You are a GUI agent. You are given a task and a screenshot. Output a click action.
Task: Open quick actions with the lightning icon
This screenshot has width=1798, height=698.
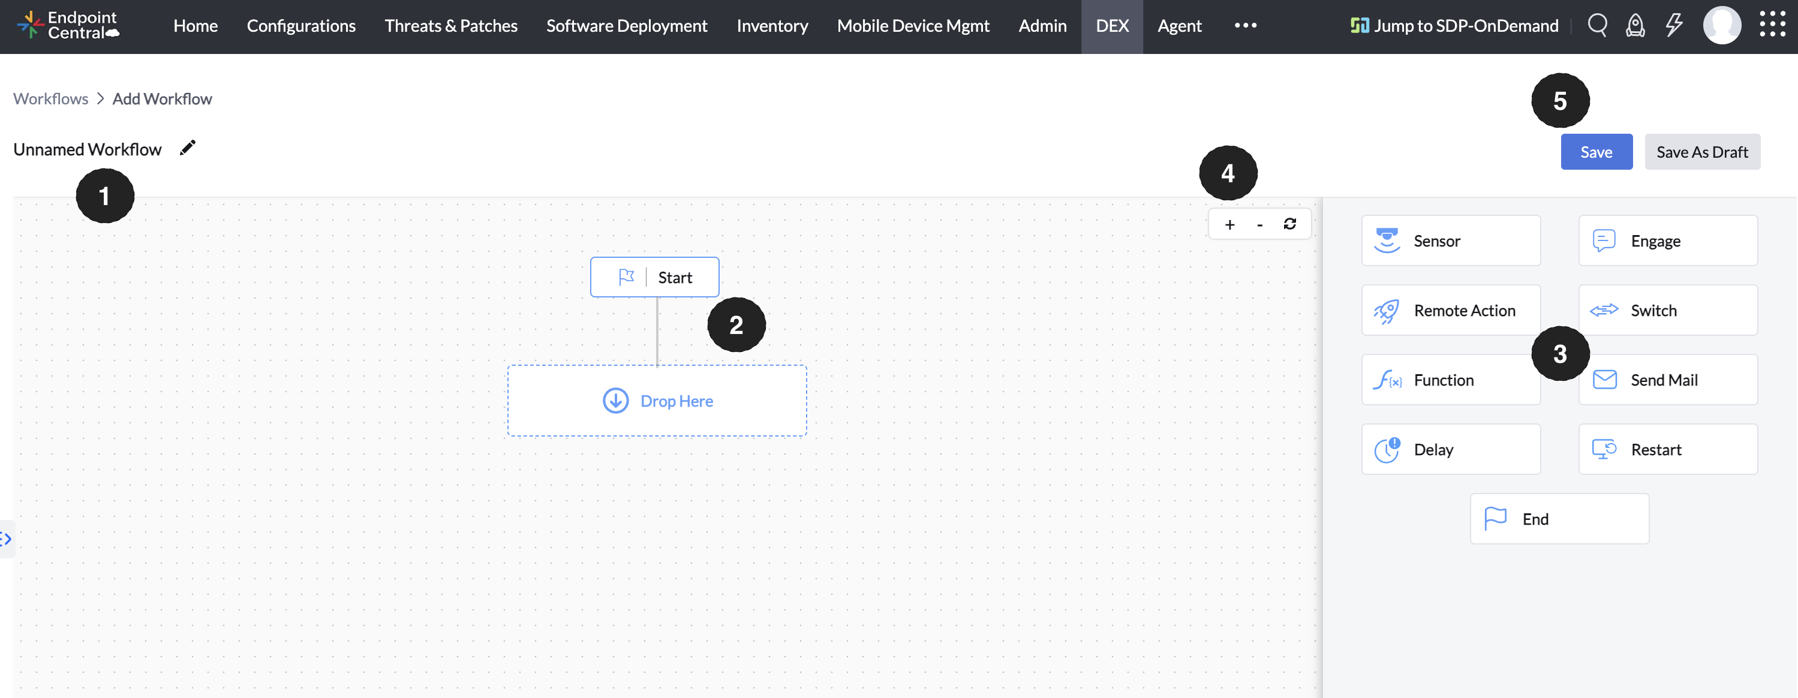pos(1674,26)
